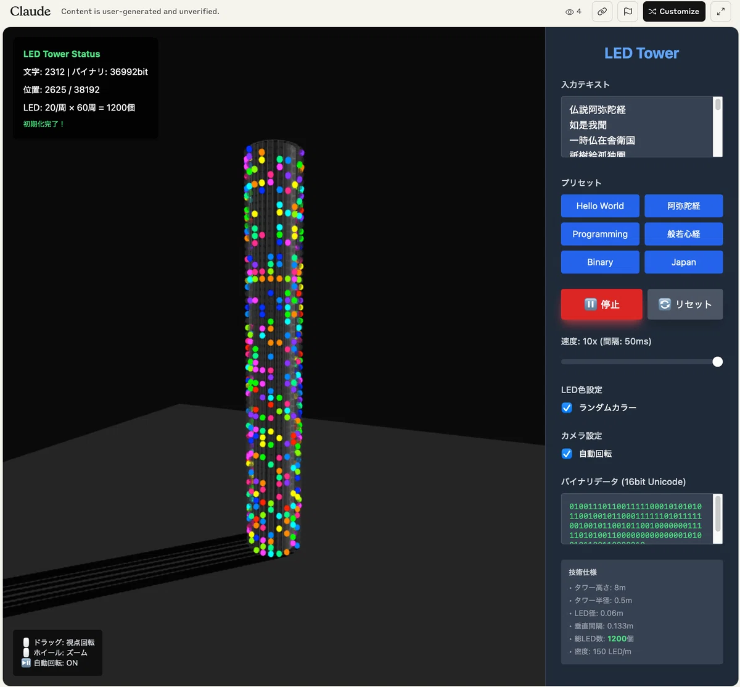Screen dimensions: 740x687
Task: Click the binary data output box
Action: click(637, 518)
